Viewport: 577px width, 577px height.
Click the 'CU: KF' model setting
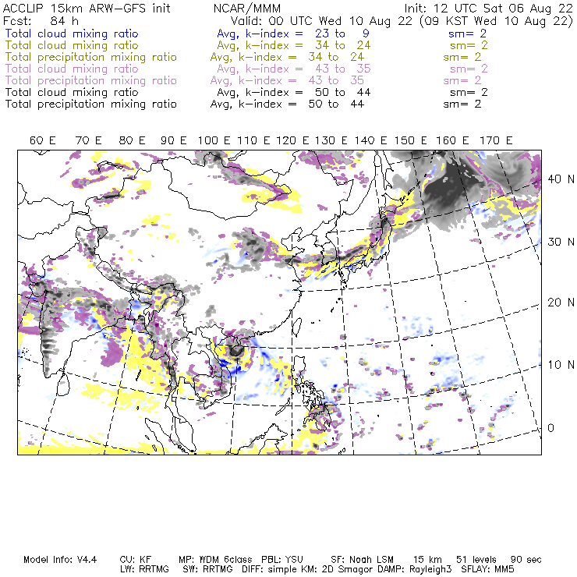click(x=136, y=560)
